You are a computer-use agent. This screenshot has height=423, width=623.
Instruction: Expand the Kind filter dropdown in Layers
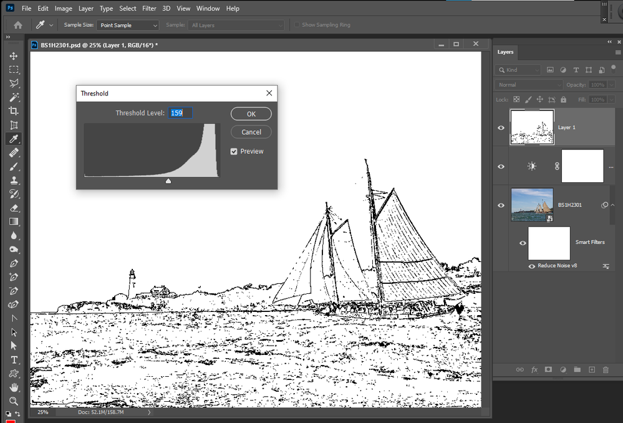(518, 70)
